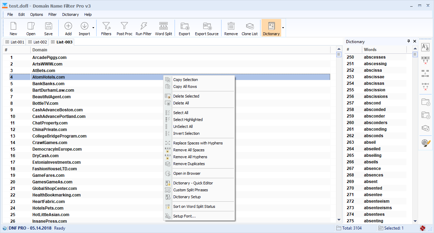Viewport: 434px width, 233px height.
Task: Close the Dictionary panel
Action: pos(414,41)
